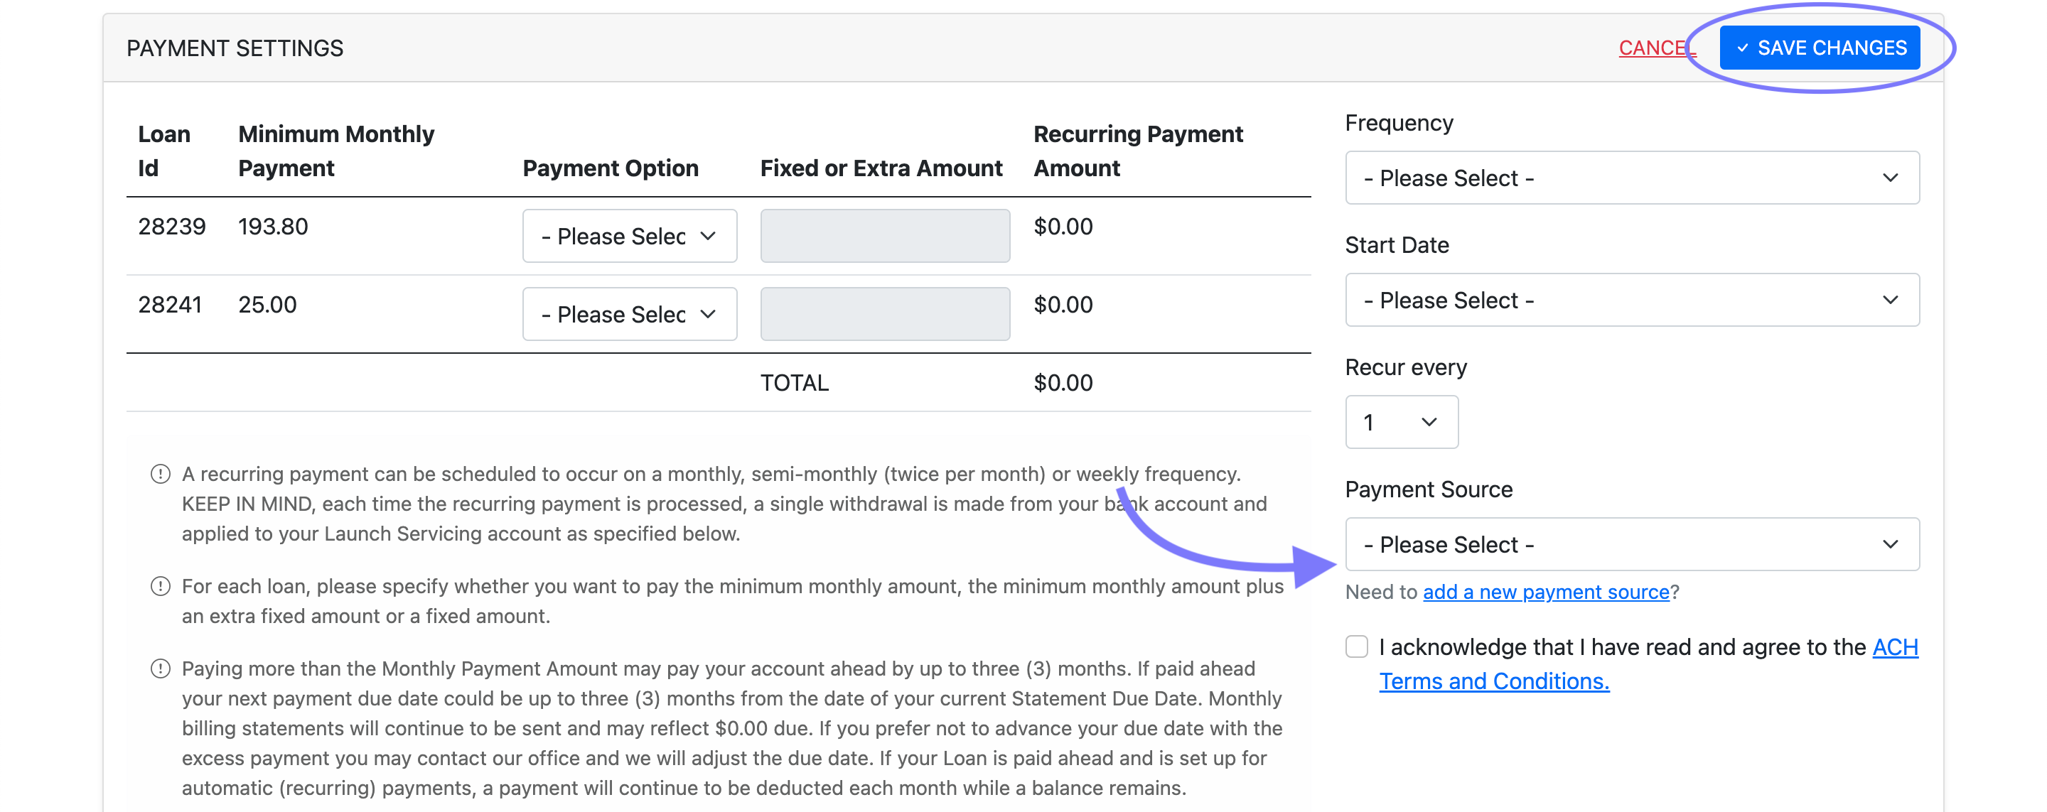
Task: Click the add a new payment source link
Action: click(x=1546, y=592)
